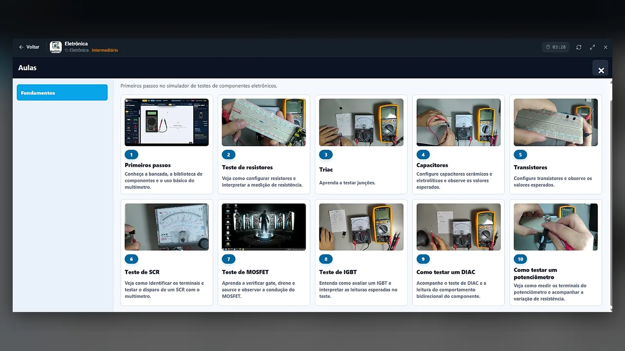Screen dimensions: 625x351
Task: Click the number 10 lesson badge
Action: pos(521,259)
